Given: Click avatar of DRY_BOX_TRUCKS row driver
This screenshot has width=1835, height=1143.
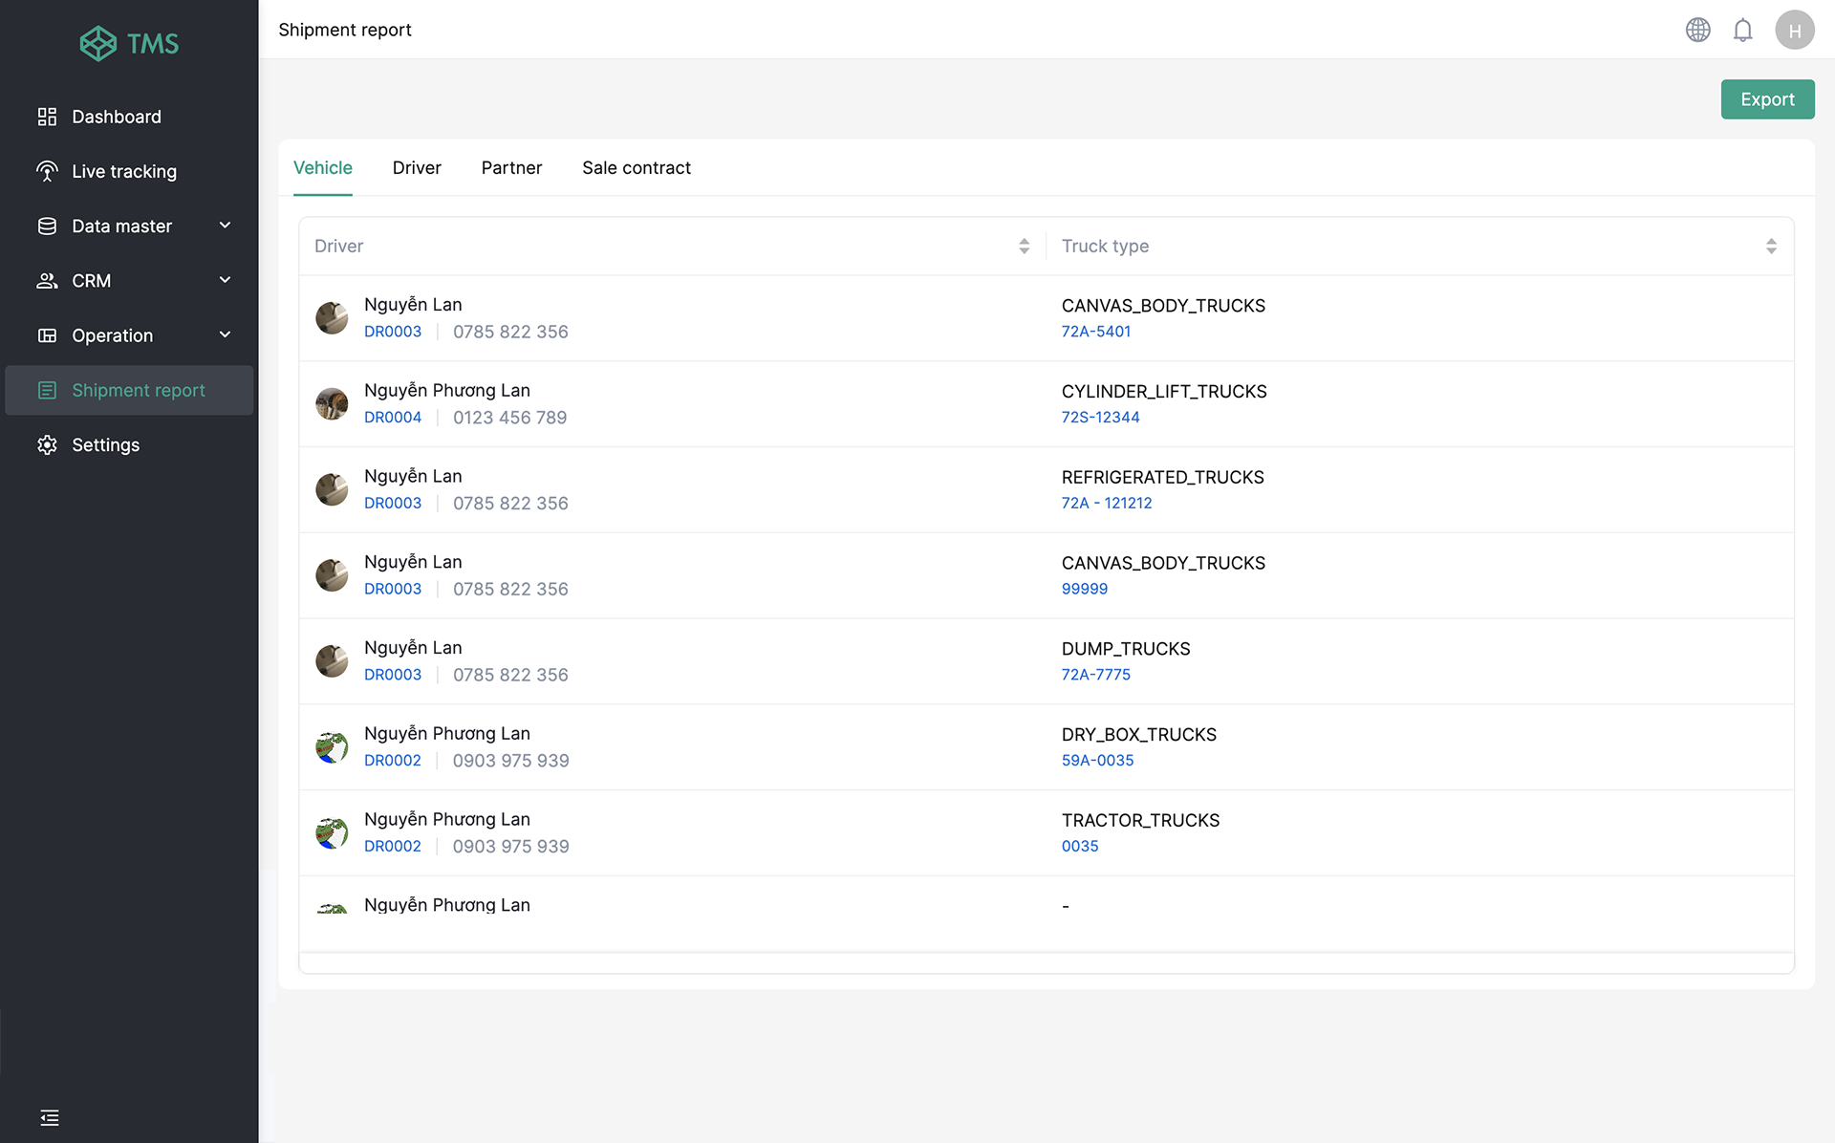Looking at the screenshot, I should 332,746.
